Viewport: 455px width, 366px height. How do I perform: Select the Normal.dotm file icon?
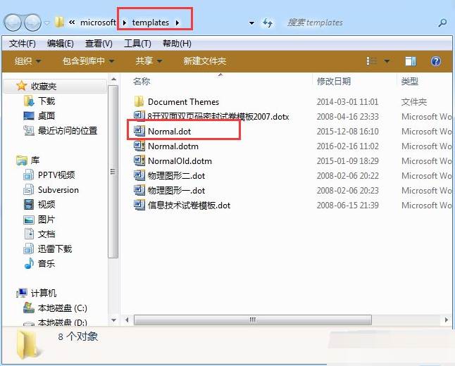click(x=139, y=146)
